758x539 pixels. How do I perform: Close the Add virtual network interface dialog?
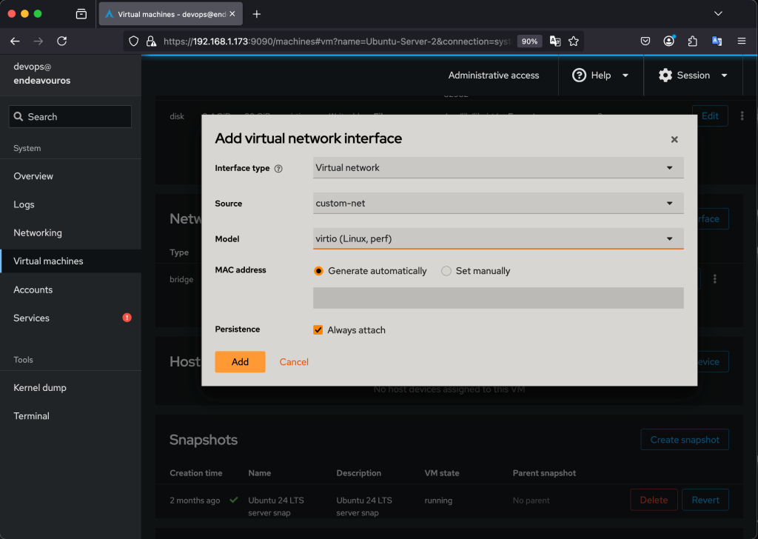pos(674,139)
